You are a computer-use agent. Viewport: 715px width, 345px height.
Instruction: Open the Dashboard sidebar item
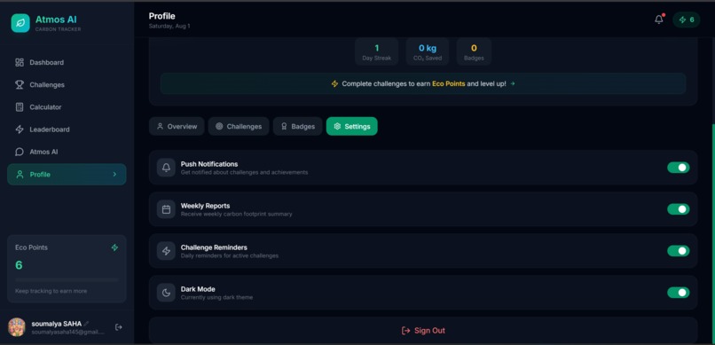(x=67, y=62)
